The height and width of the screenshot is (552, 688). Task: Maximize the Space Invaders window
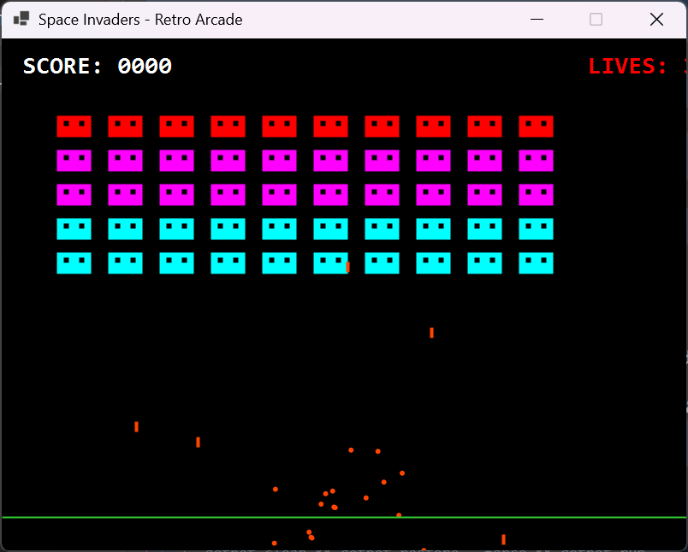[x=596, y=20]
